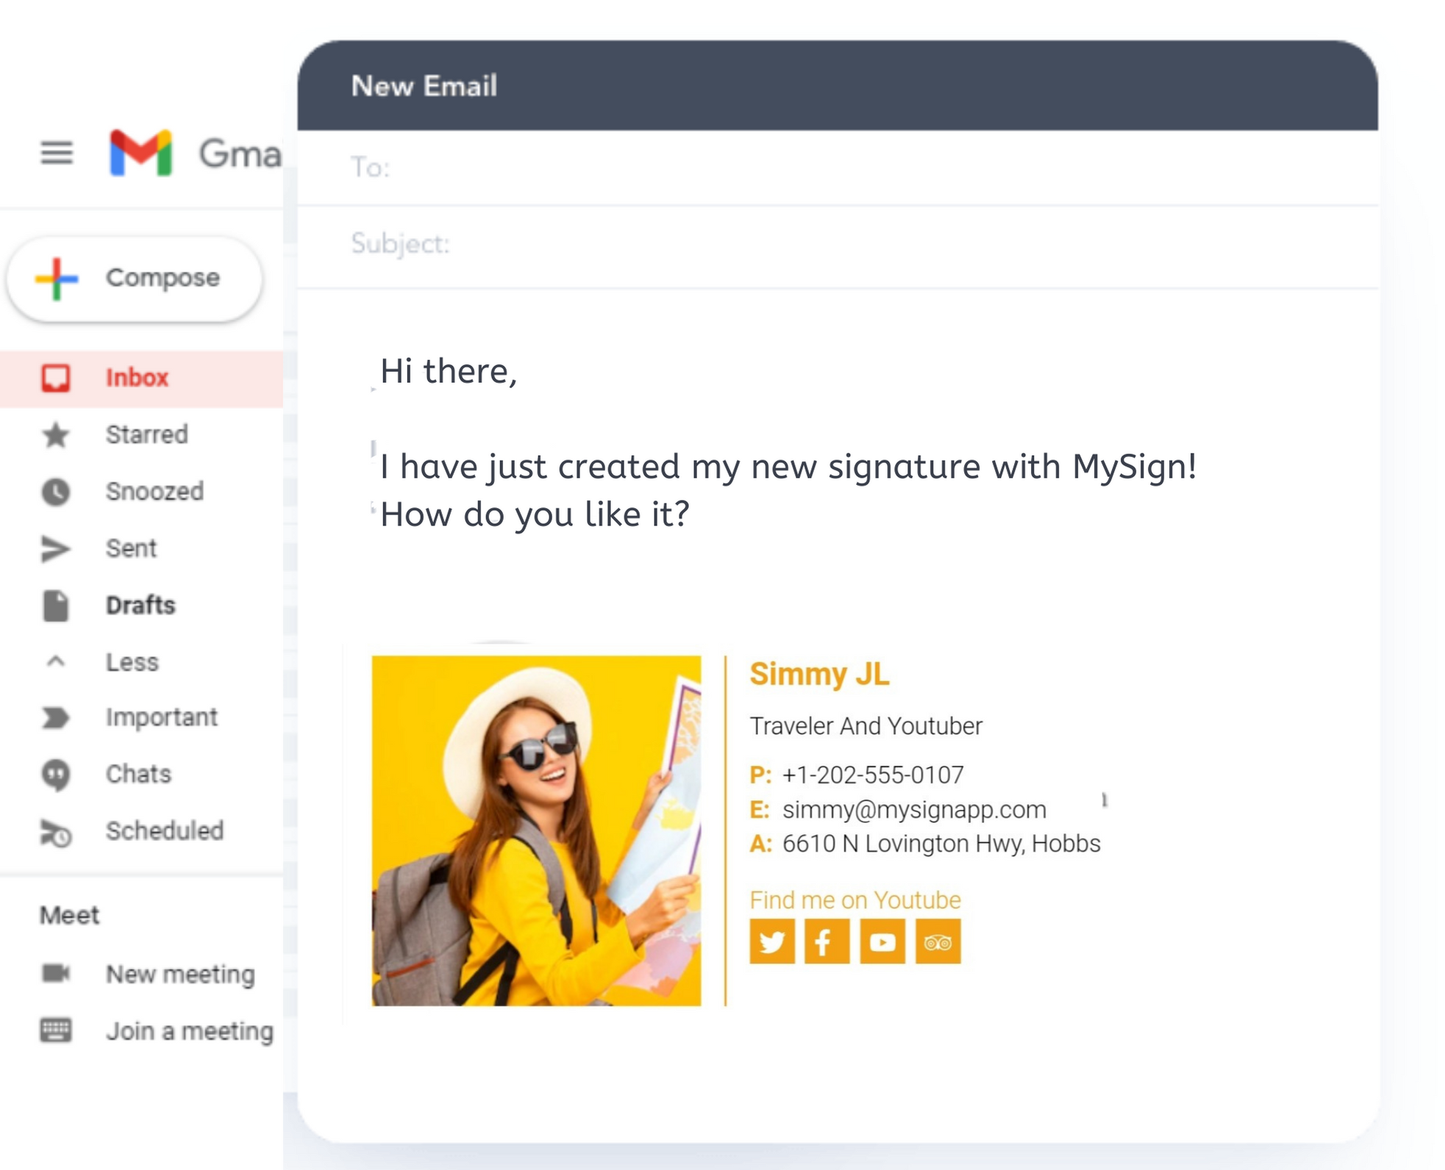Click the Twitter icon in signature

point(771,941)
